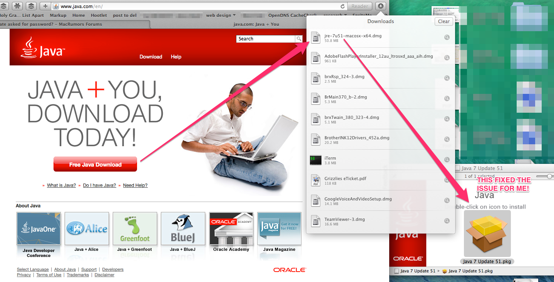Screen dimensions: 554x282
Task: Open the What is Java? link
Action: click(x=62, y=185)
